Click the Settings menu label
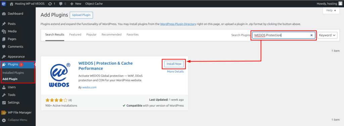Viewport: 344px width, 126px height. 13,102
